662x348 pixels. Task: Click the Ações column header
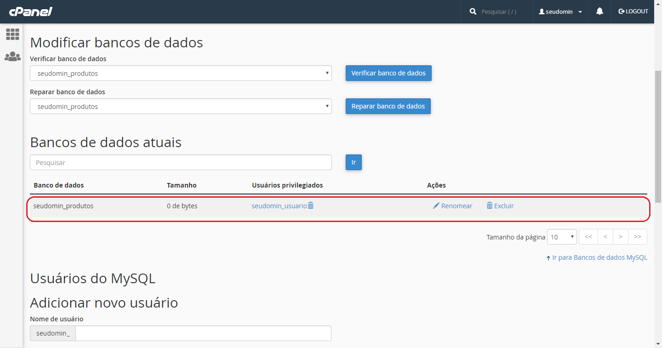pos(436,185)
